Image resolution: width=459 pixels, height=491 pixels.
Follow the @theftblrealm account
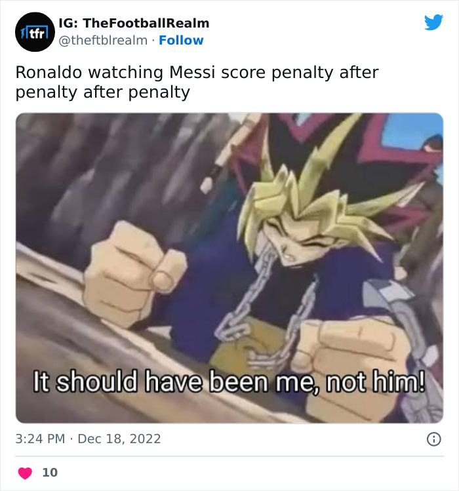click(181, 41)
